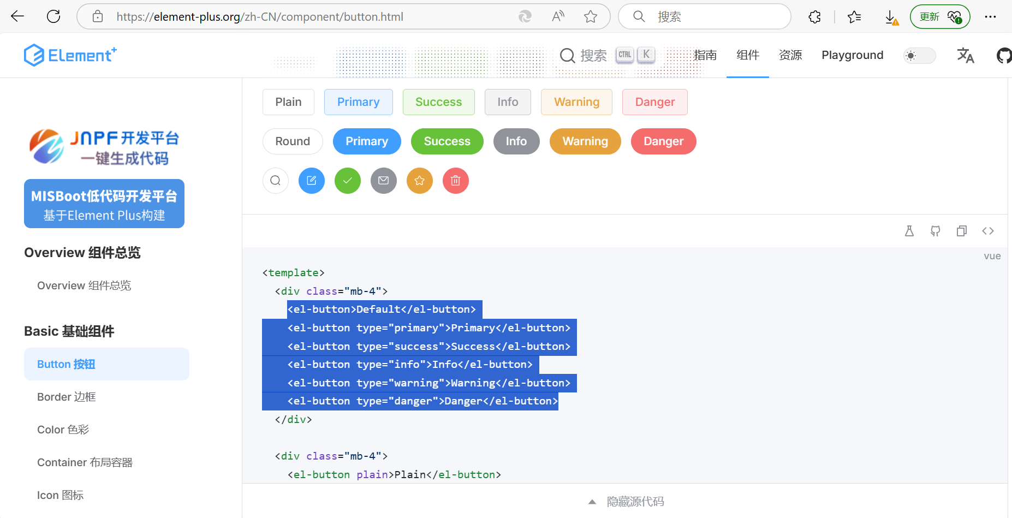The height and width of the screenshot is (518, 1012).
Task: Click the red delete trash icon button
Action: (x=456, y=181)
